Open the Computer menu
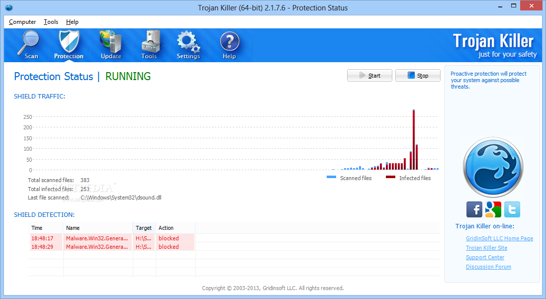This screenshot has width=546, height=299. (22, 21)
